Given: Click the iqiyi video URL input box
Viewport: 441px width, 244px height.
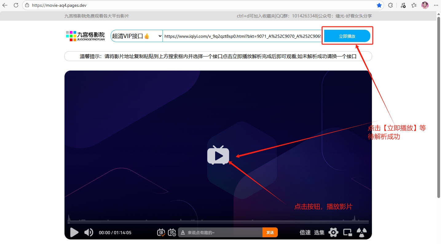Looking at the screenshot, I should tap(242, 36).
